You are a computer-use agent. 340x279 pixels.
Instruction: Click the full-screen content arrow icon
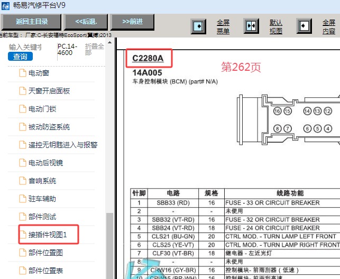(304, 26)
